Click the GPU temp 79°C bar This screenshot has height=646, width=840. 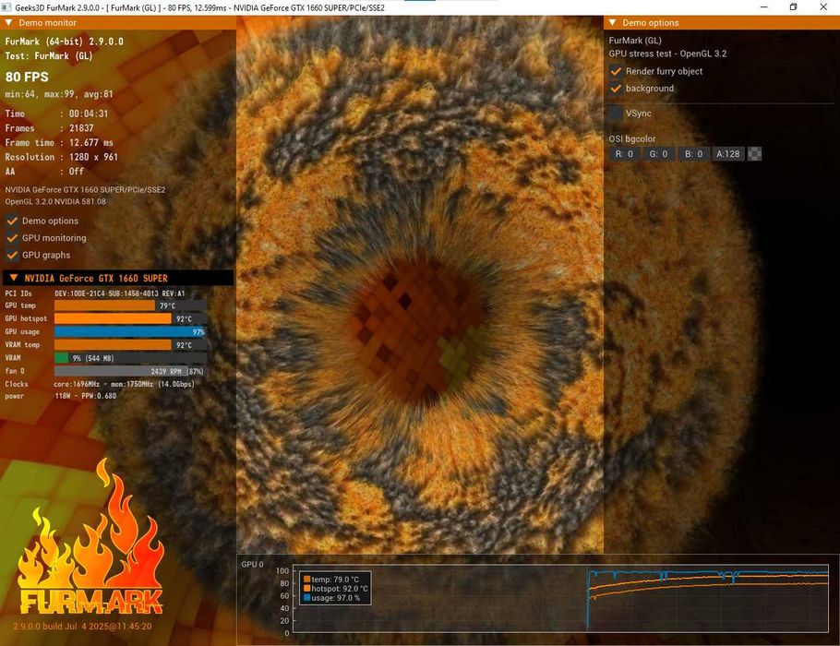(x=131, y=305)
